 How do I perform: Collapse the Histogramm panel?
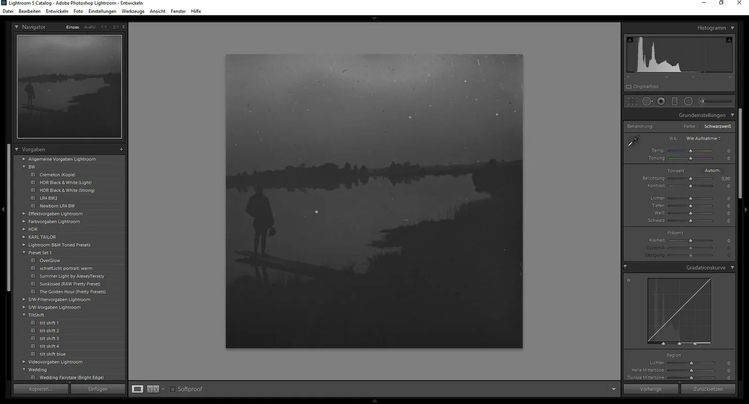[732, 28]
